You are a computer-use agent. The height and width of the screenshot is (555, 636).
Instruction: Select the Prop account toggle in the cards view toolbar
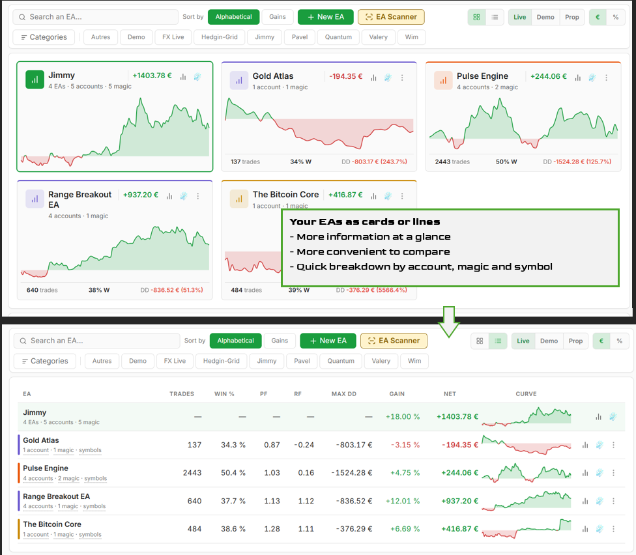(x=572, y=17)
